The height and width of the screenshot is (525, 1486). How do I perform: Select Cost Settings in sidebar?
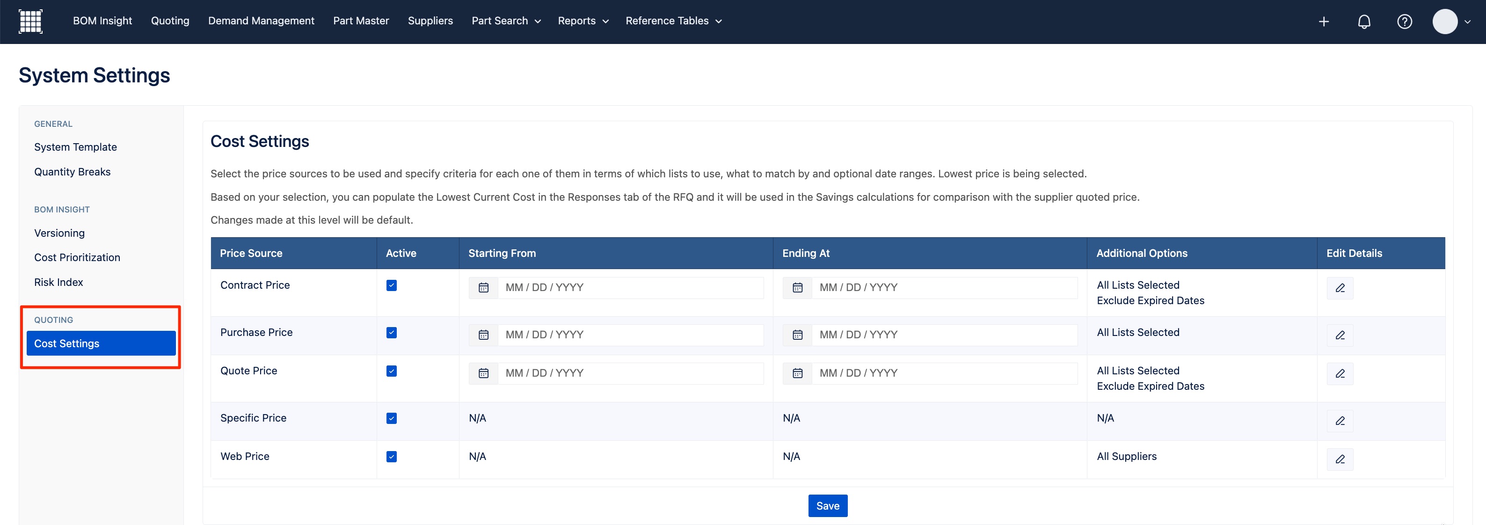[x=101, y=343]
